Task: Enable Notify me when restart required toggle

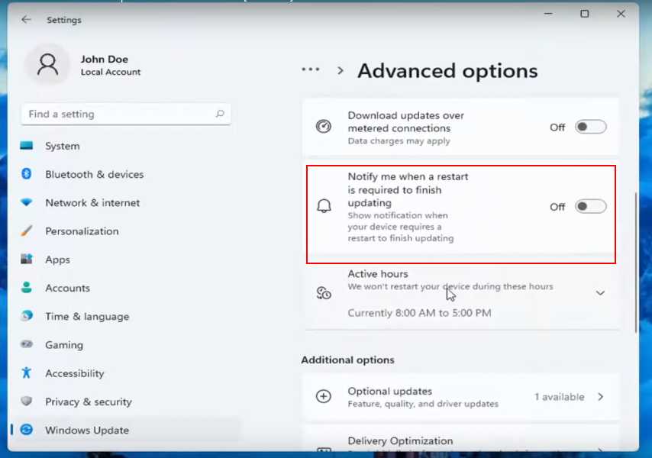Action: coord(590,207)
